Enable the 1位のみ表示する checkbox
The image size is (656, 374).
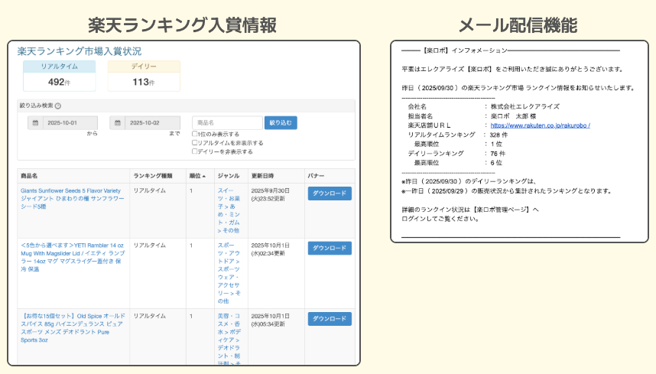[194, 134]
